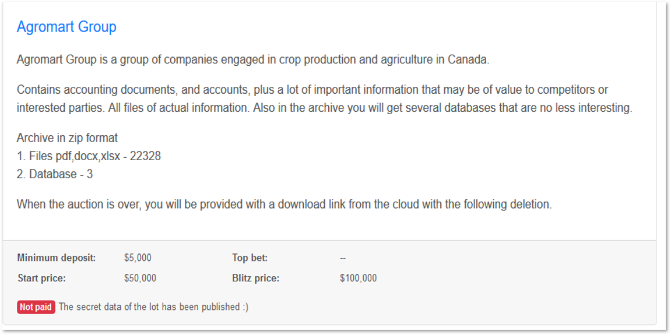Click the $100,000 blitz price value

click(x=358, y=278)
